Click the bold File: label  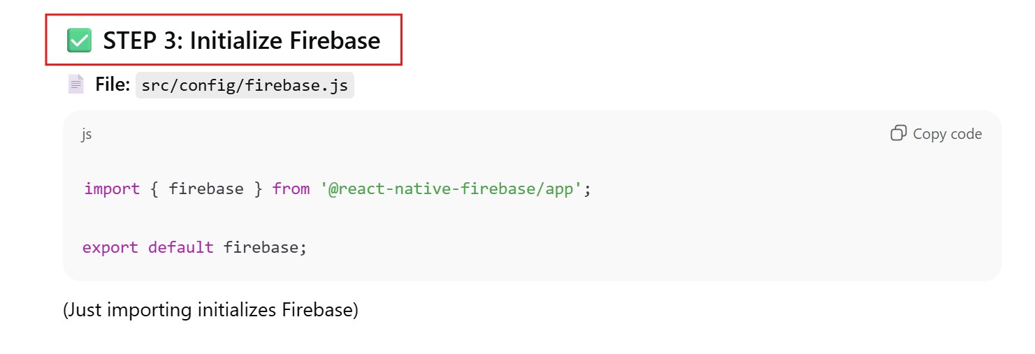coord(113,85)
